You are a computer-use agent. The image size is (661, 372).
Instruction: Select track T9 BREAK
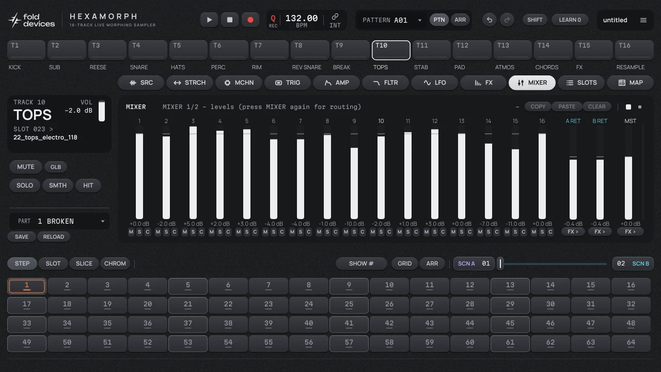(x=350, y=51)
